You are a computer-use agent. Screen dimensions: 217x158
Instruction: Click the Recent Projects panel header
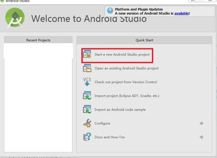38,40
